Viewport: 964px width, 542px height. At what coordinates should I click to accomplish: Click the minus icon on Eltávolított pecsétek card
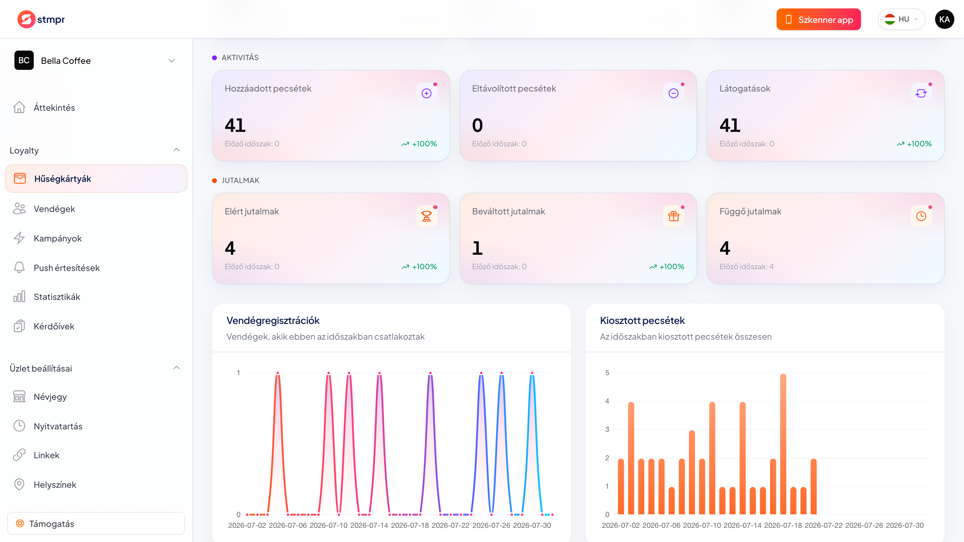tap(673, 93)
